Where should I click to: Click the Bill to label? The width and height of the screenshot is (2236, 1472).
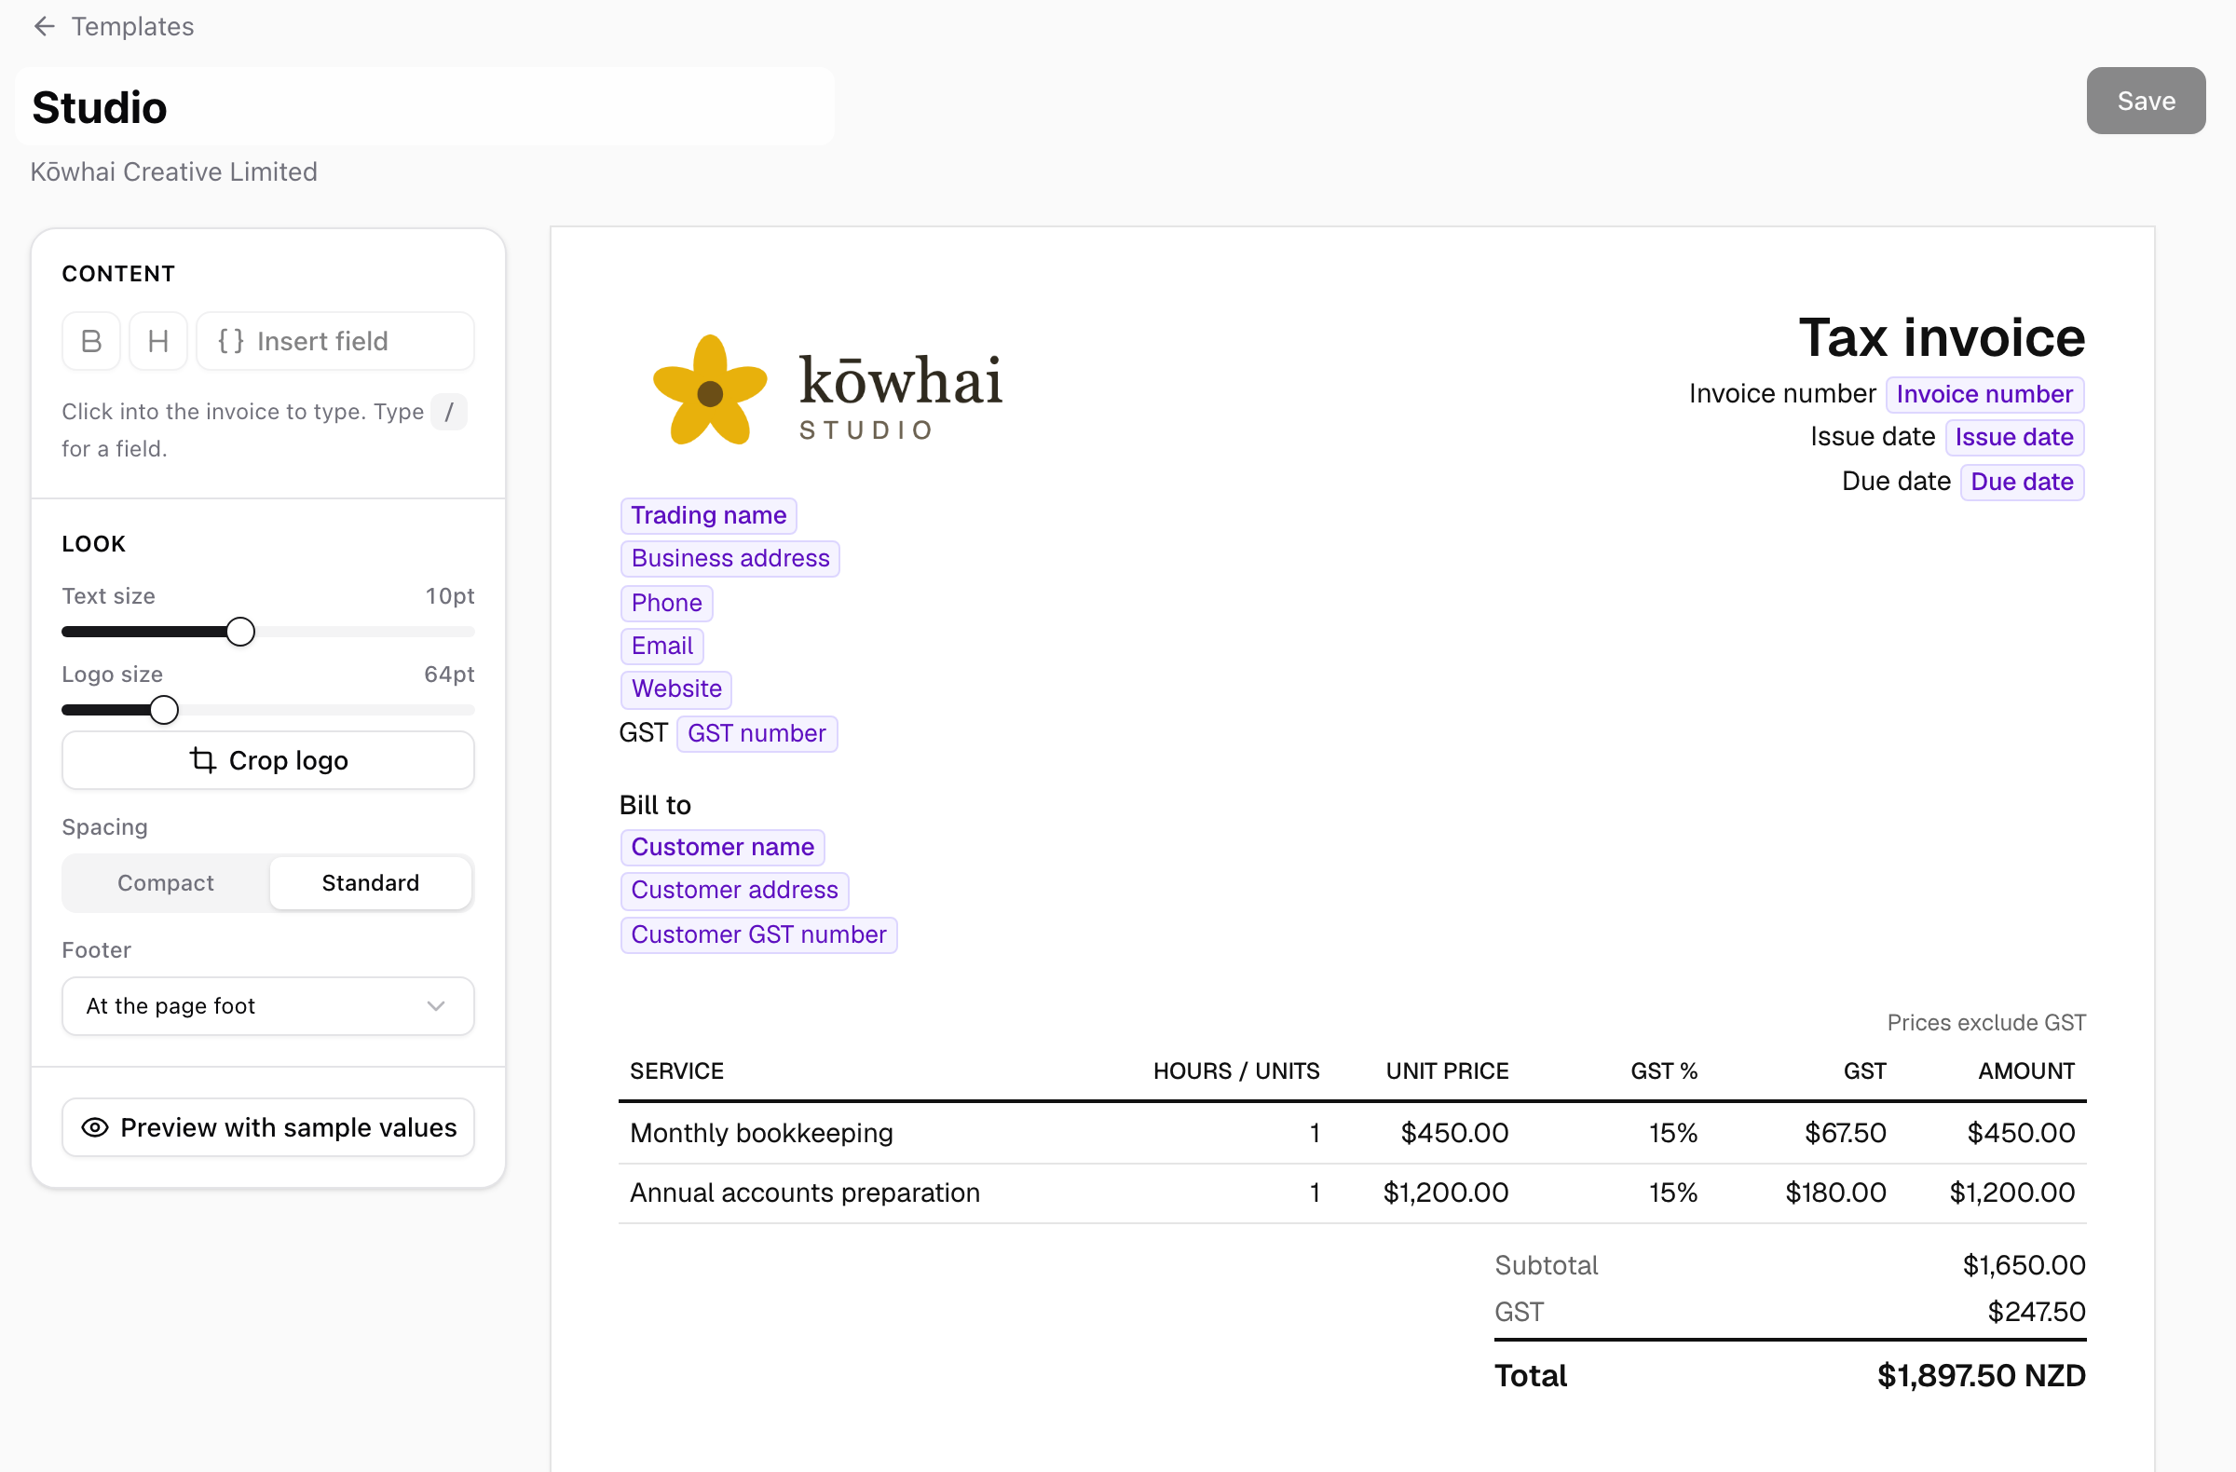pos(655,805)
